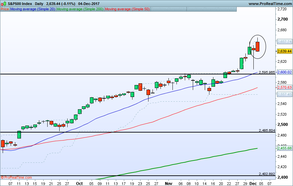Click the Daily timeframe label

39,4
